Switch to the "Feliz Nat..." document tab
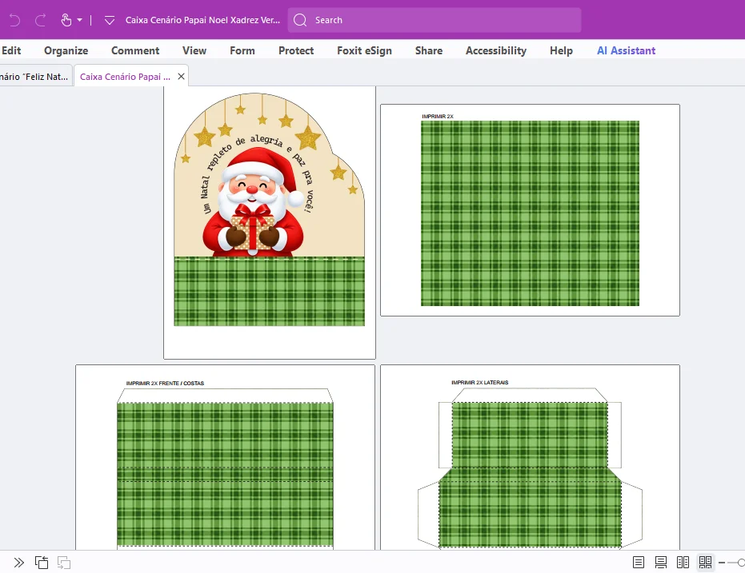 36,77
